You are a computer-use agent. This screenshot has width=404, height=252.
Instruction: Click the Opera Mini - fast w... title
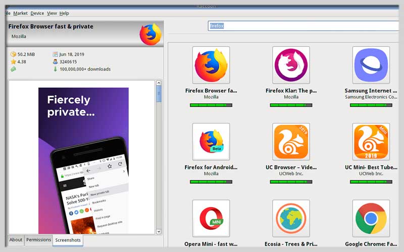pyautogui.click(x=211, y=244)
